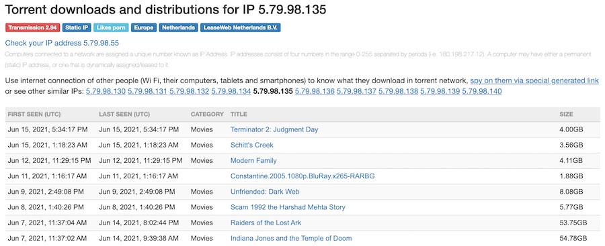
Task: Select last seen Jun 14, 2021, 9:39:38 AM
Action: pyautogui.click(x=139, y=239)
